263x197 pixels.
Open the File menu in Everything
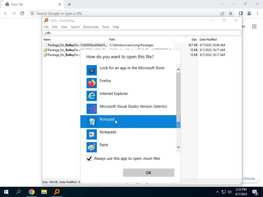point(46,27)
